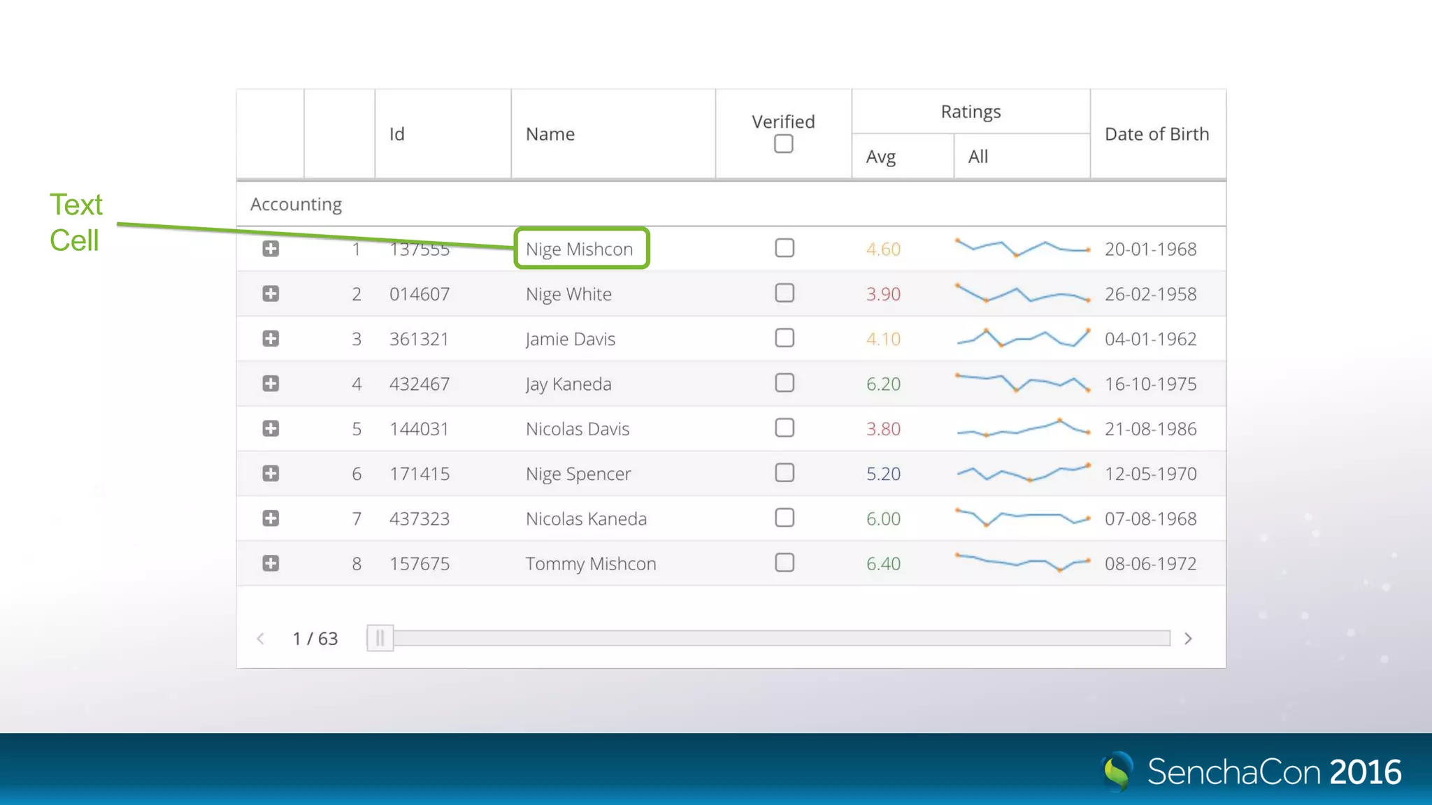Click the plus icon for Nicolas Davis
This screenshot has width=1432, height=805.
tap(271, 428)
